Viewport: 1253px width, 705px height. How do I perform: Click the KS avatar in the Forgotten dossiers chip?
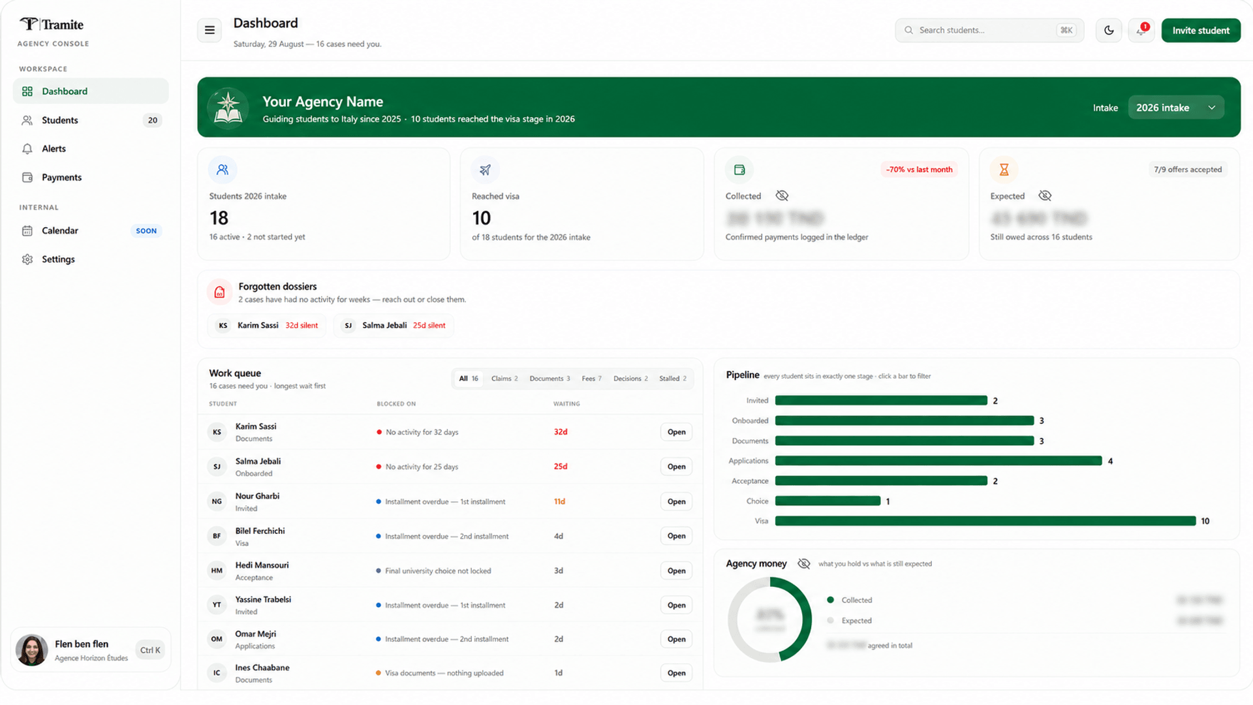click(223, 325)
